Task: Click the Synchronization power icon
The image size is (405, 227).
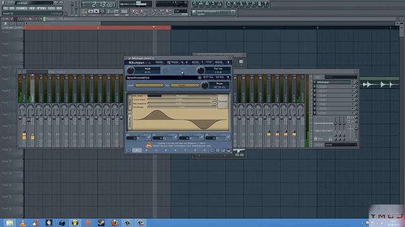Action: pos(199,78)
